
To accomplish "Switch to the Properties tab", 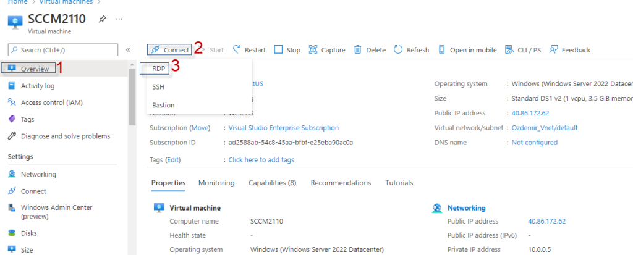I will pos(168,183).
